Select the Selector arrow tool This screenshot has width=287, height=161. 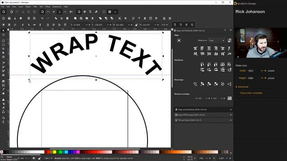point(3,30)
